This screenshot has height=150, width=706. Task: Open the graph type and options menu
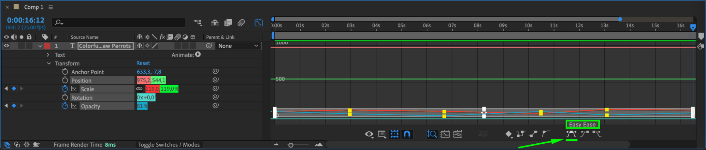(382, 134)
